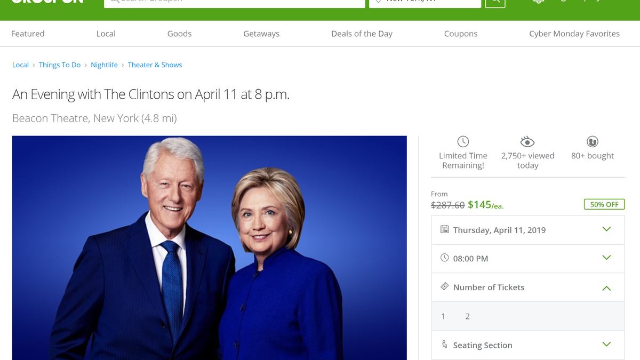Click the people icon above 80+ bought
Screen dimensions: 640x360
pos(592,141)
